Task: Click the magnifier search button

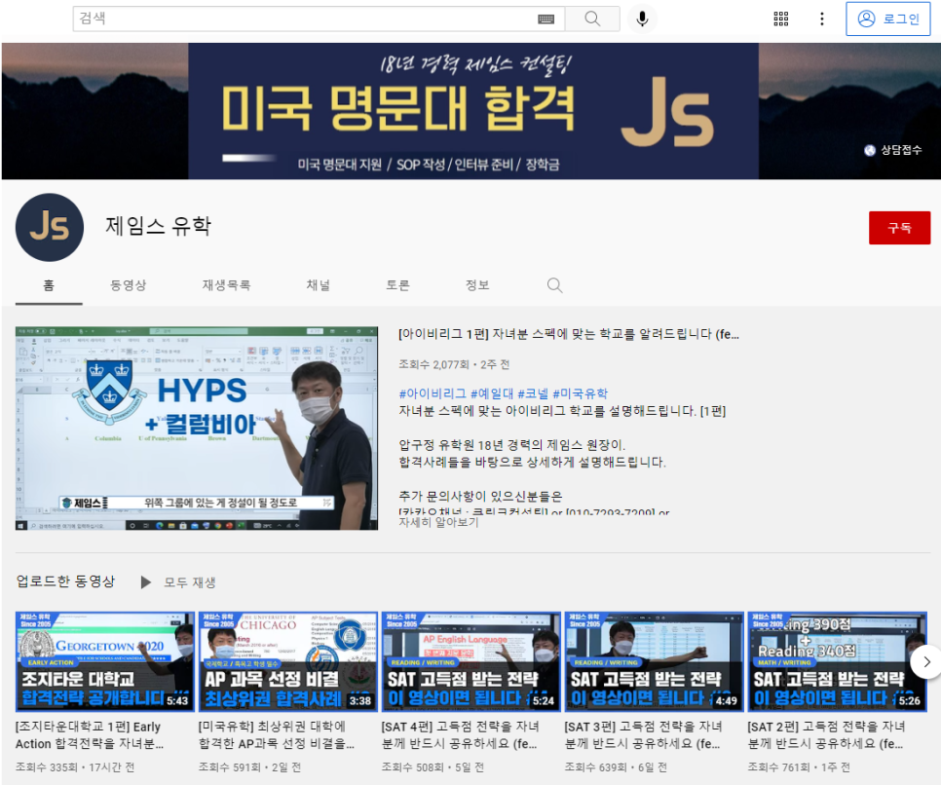Action: pos(592,19)
